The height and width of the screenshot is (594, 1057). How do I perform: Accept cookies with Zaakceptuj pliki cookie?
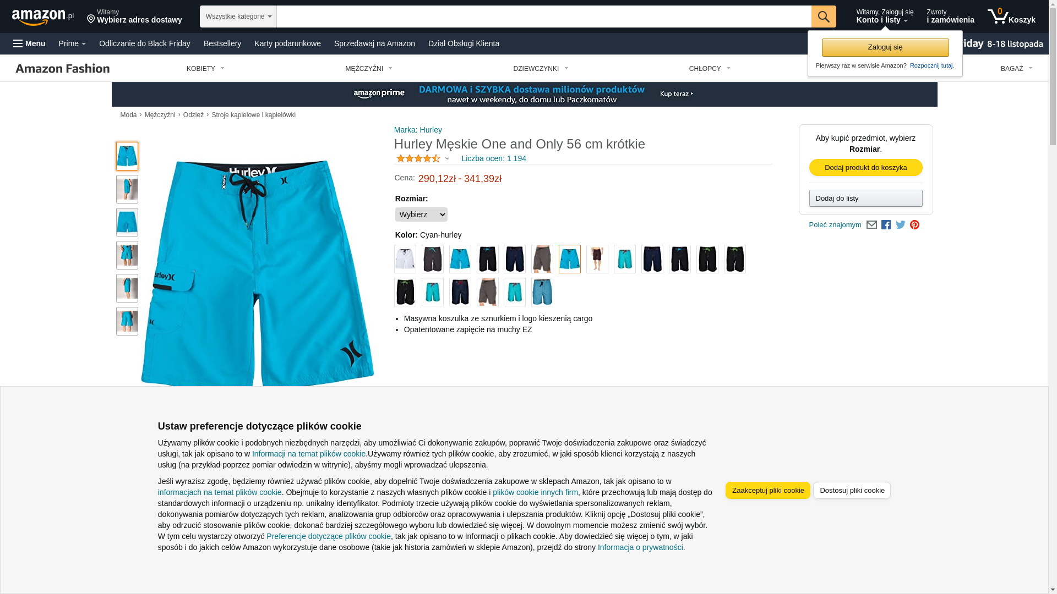[767, 490]
